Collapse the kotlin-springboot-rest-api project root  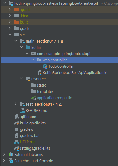[x=4, y=3]
